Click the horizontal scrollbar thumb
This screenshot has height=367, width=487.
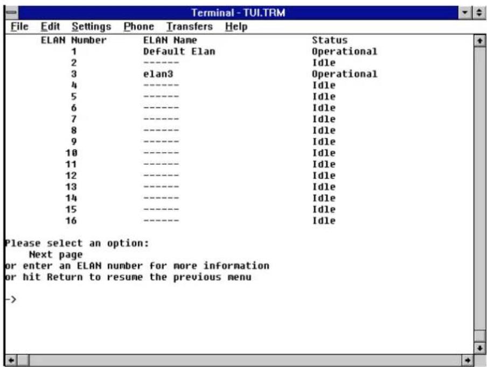(23, 360)
